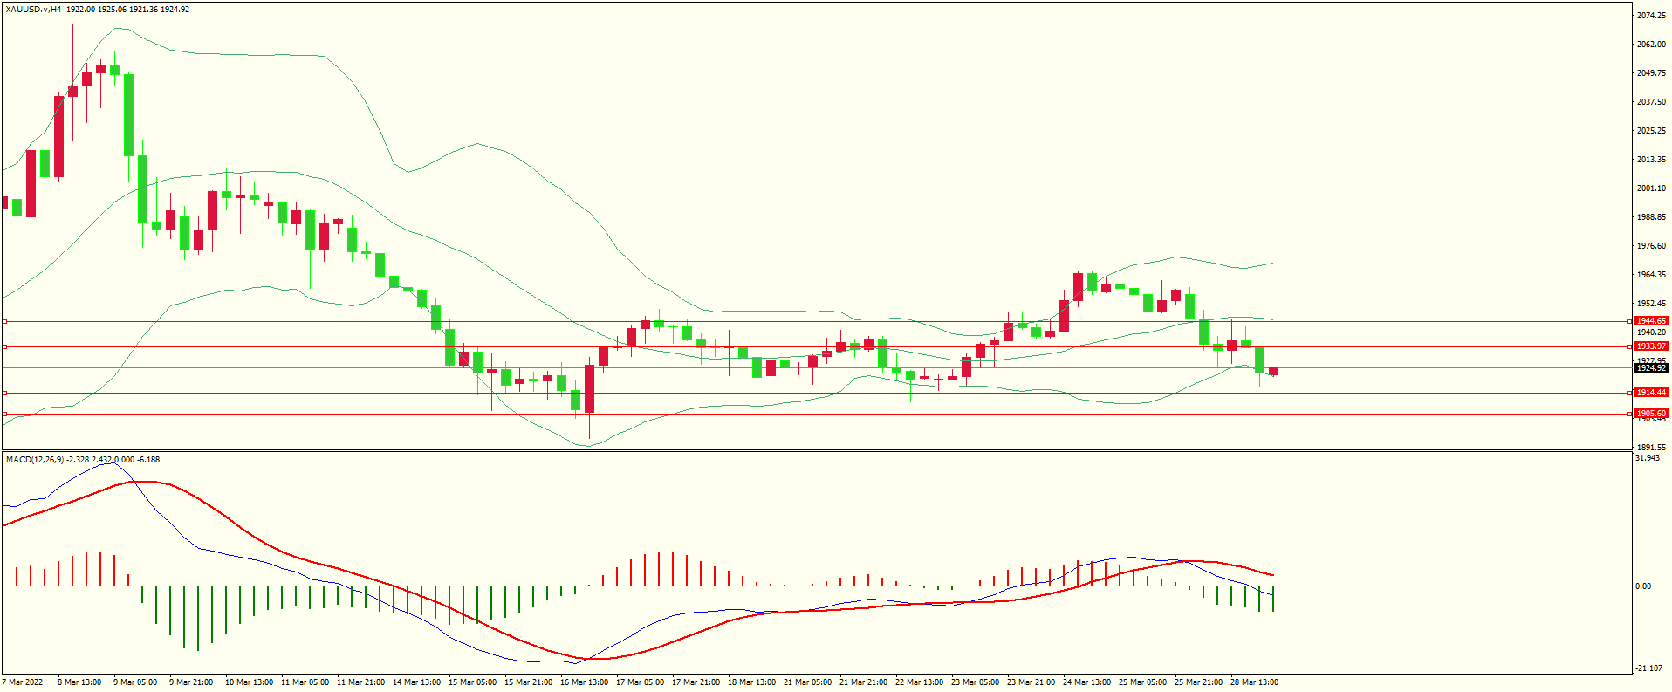The image size is (1672, 692).
Task: Click the -21.107 MACD scale value
Action: [x=1649, y=669]
